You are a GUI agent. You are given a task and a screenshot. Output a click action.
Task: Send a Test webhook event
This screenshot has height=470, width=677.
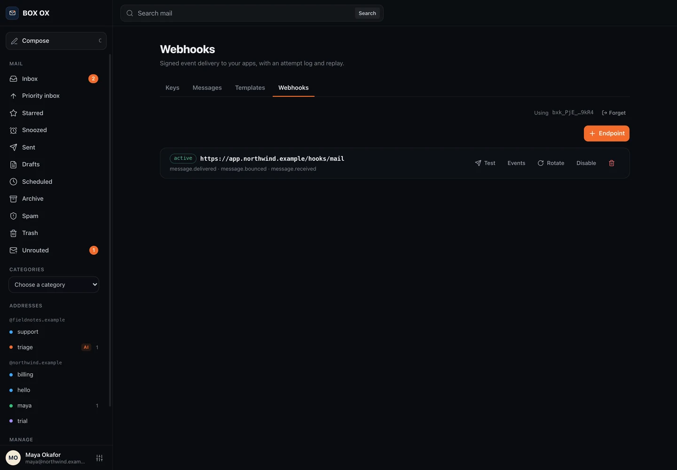point(485,163)
